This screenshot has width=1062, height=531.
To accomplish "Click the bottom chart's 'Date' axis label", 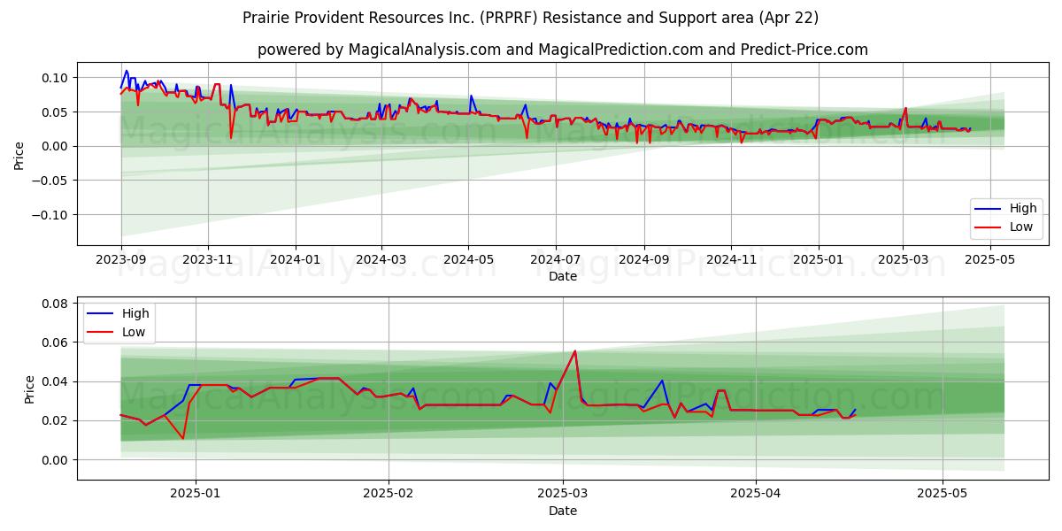I will (563, 511).
